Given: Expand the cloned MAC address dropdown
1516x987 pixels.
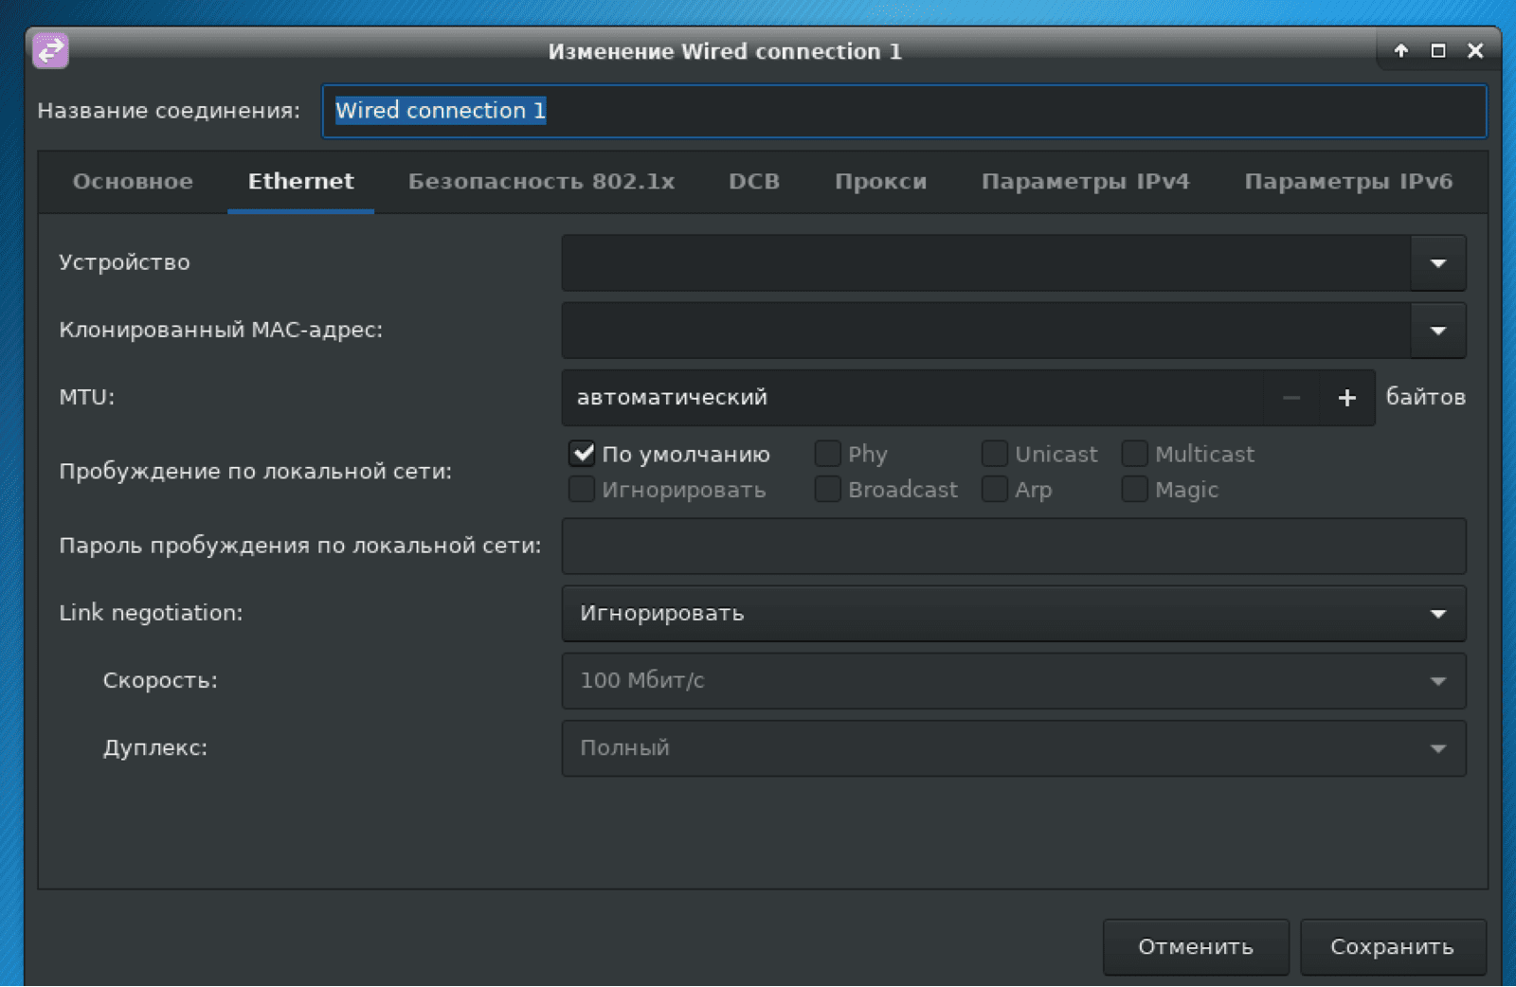Looking at the screenshot, I should click(x=1437, y=331).
